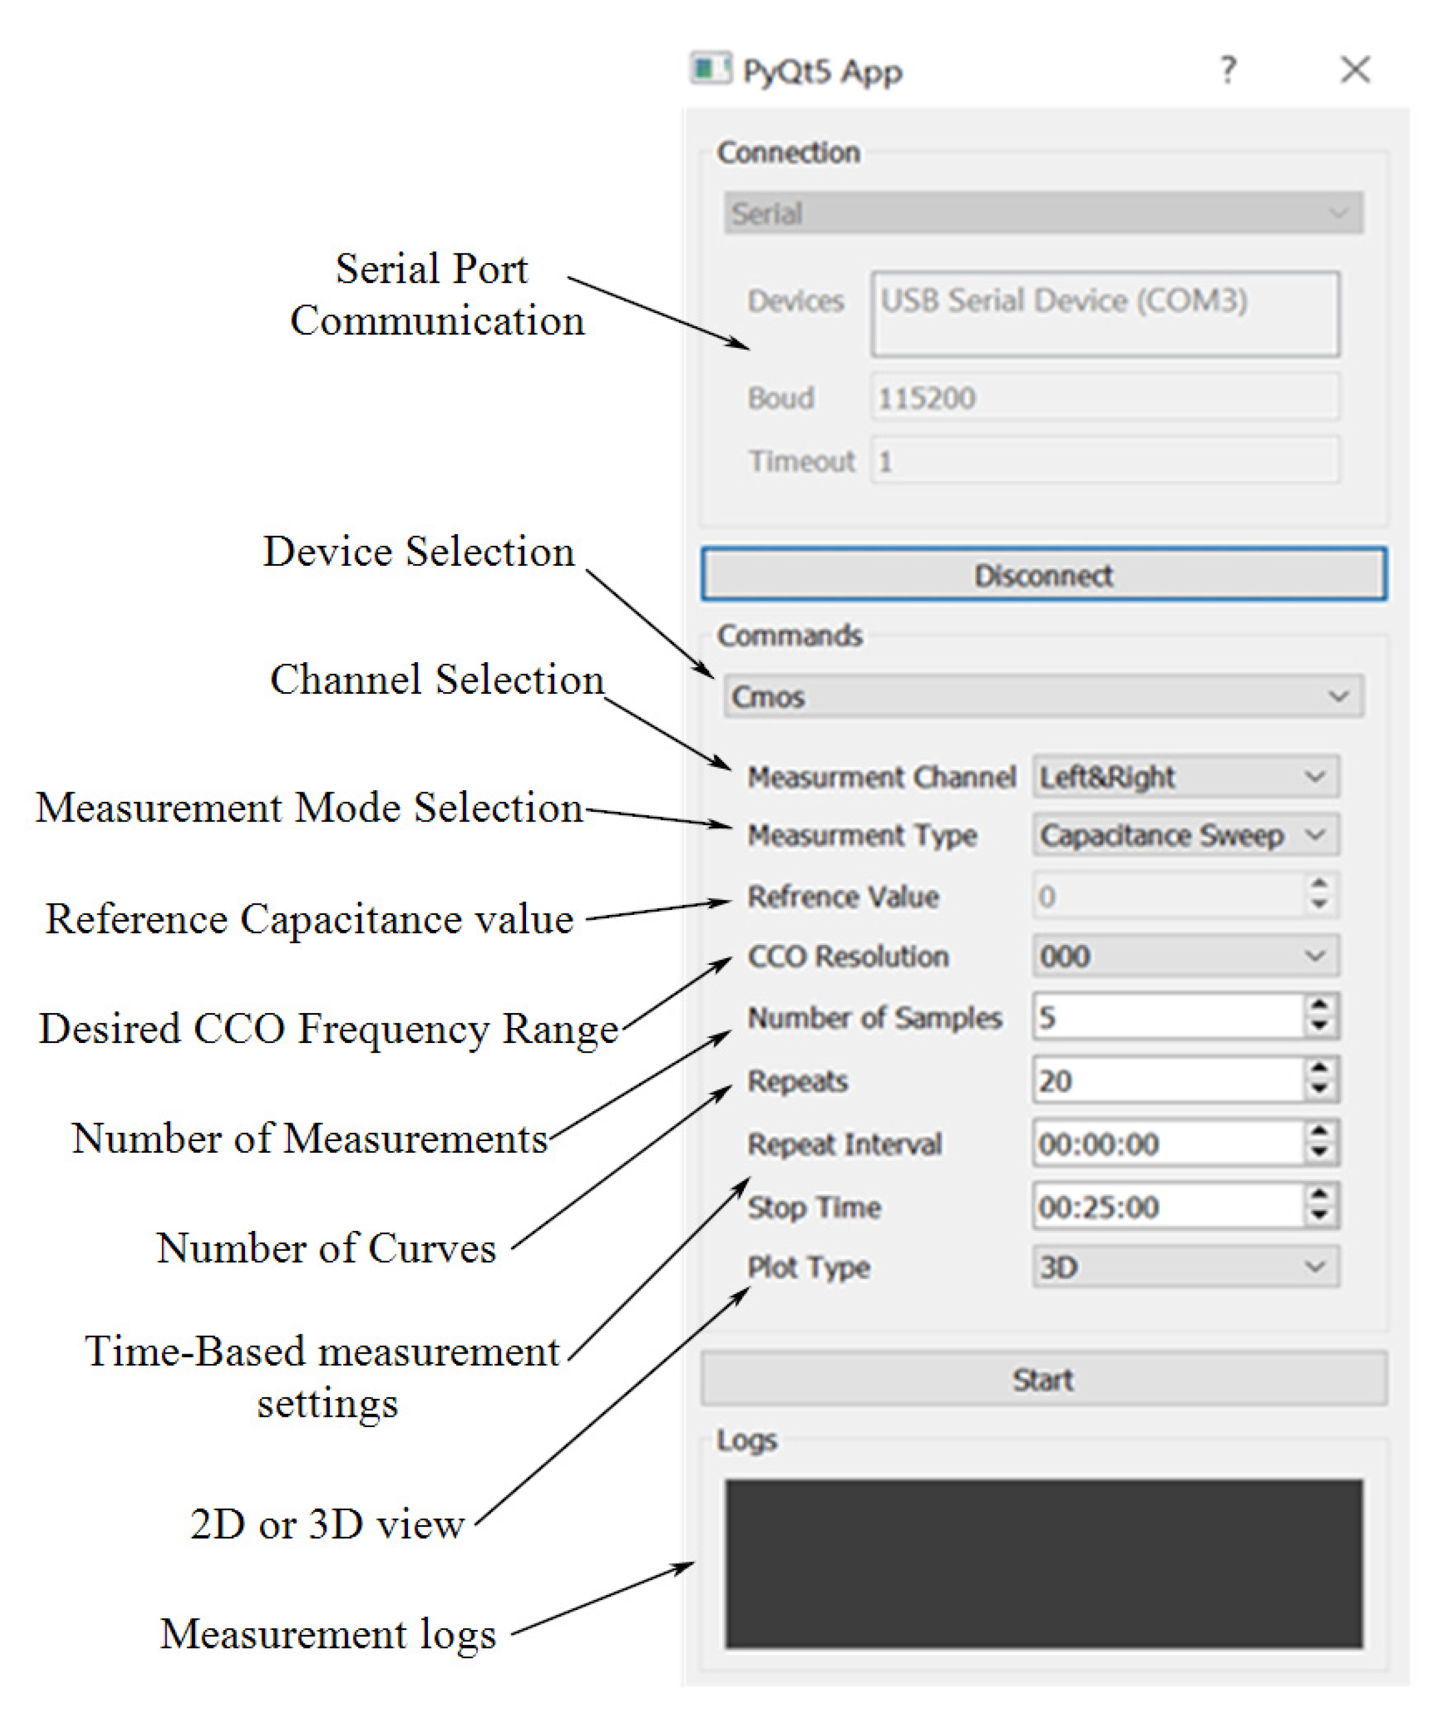Increase Number of Samples with up arrow
Image resolution: width=1436 pixels, height=1716 pixels.
[1319, 1006]
